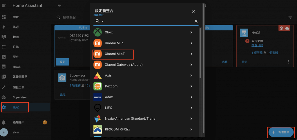Expand the Axis chevron
Screen dimensions: 297x140
point(191,75)
